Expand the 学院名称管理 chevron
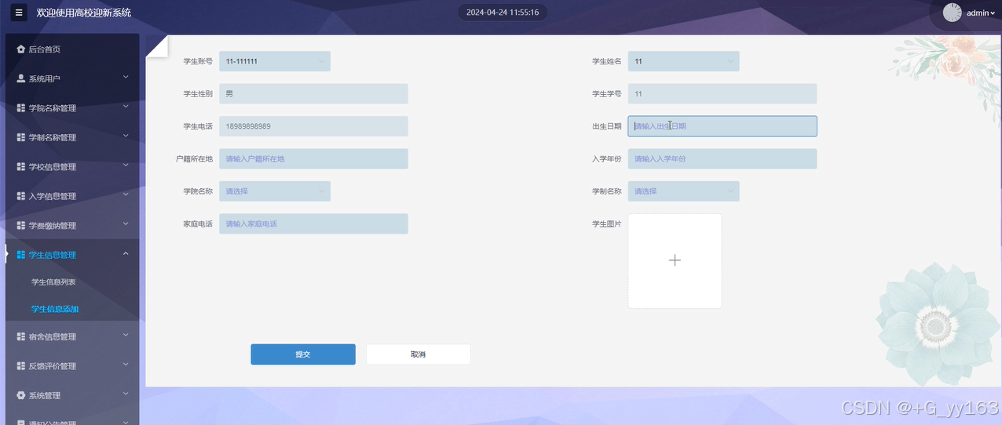The height and width of the screenshot is (425, 1002). click(126, 107)
